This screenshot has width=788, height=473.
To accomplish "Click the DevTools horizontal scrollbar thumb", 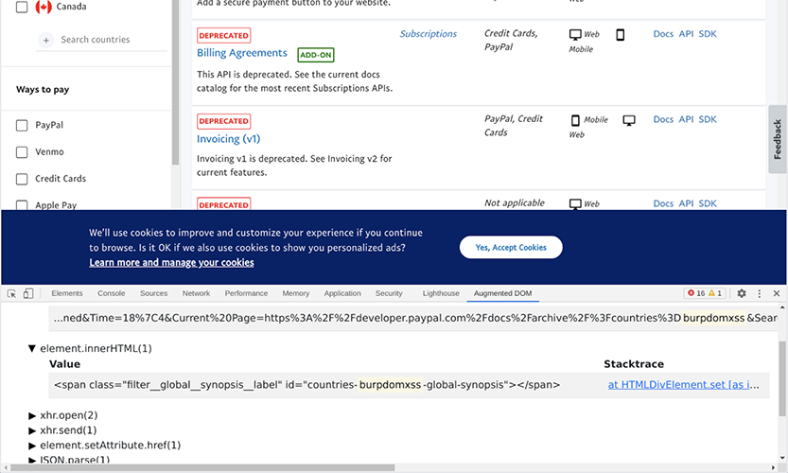I will [202, 467].
